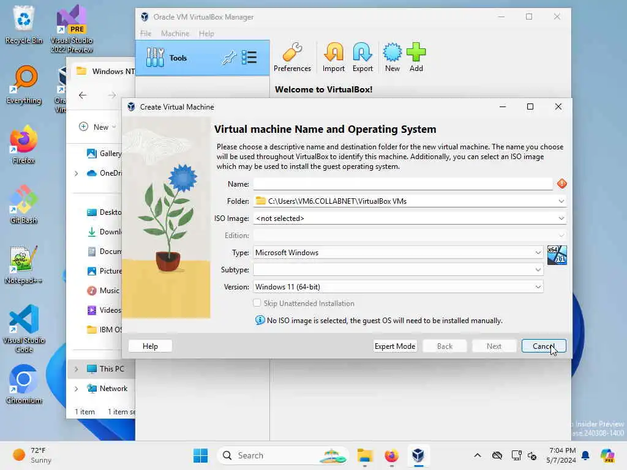627x470 pixels.
Task: Expand the Subtype dropdown
Action: click(x=538, y=270)
